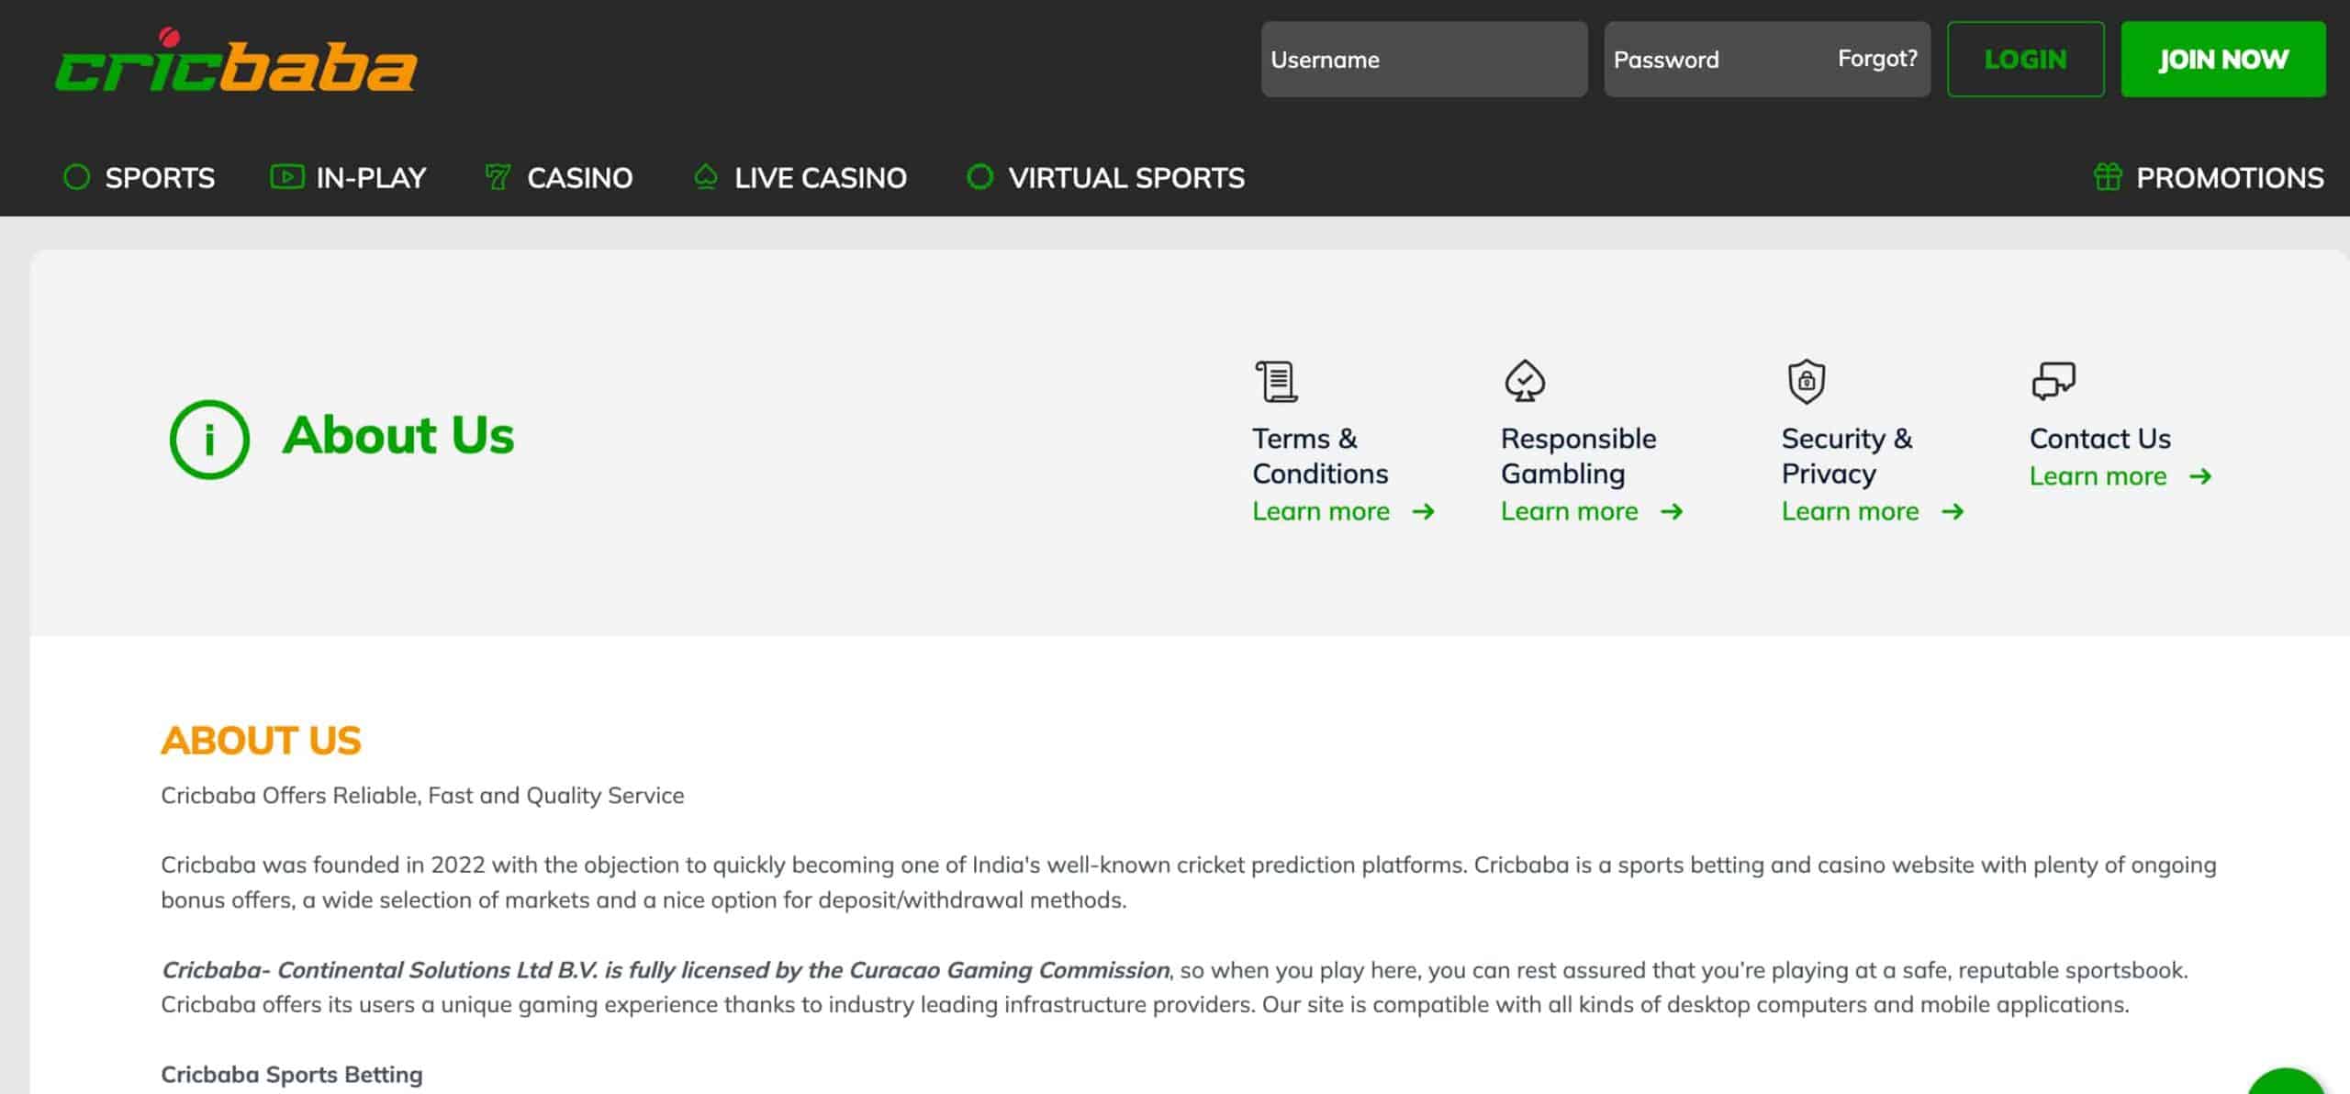Click the Responsible Gambling heading
This screenshot has height=1094, width=2350.
pos(1578,456)
